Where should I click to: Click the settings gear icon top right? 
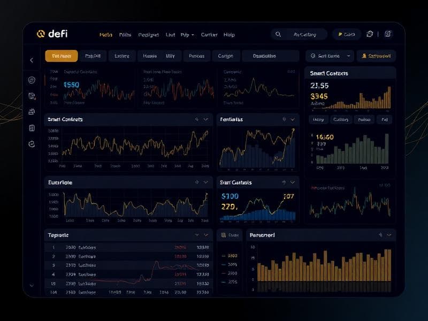click(369, 34)
